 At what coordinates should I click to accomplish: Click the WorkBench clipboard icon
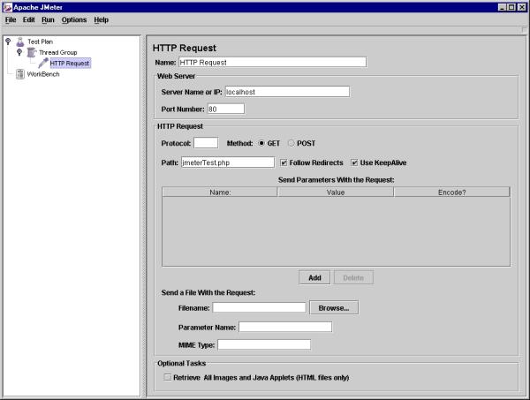tap(20, 74)
